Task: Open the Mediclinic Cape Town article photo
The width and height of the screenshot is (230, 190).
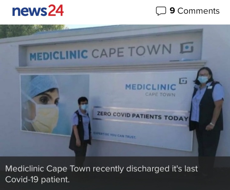Action: point(115,91)
